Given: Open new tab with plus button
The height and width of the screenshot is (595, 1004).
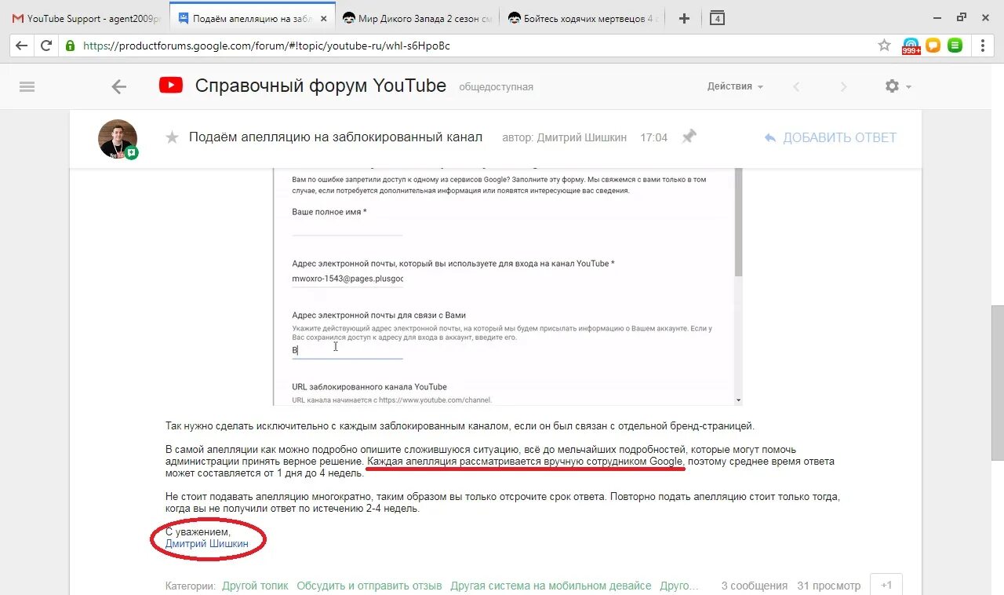Looking at the screenshot, I should coord(684,18).
